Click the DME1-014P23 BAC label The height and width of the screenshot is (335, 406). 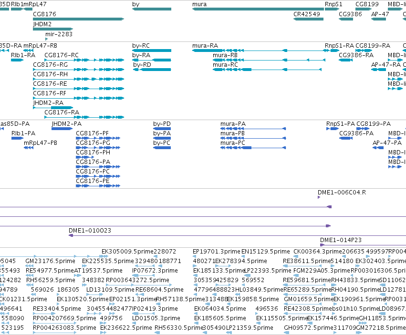341,240
